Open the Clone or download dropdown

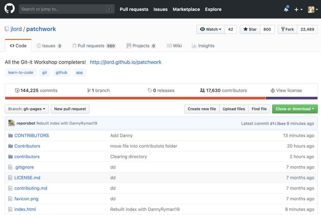point(295,109)
